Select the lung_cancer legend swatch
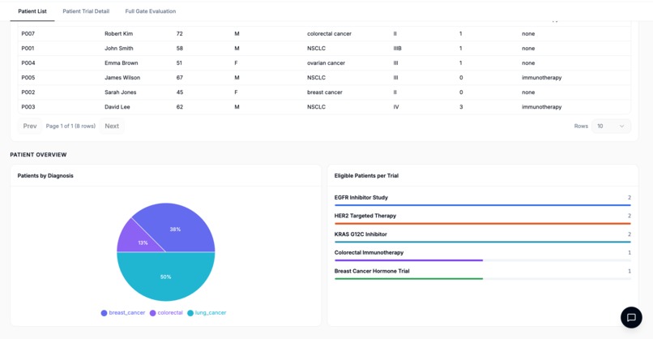Viewport: 653px width, 339px height. [190, 313]
